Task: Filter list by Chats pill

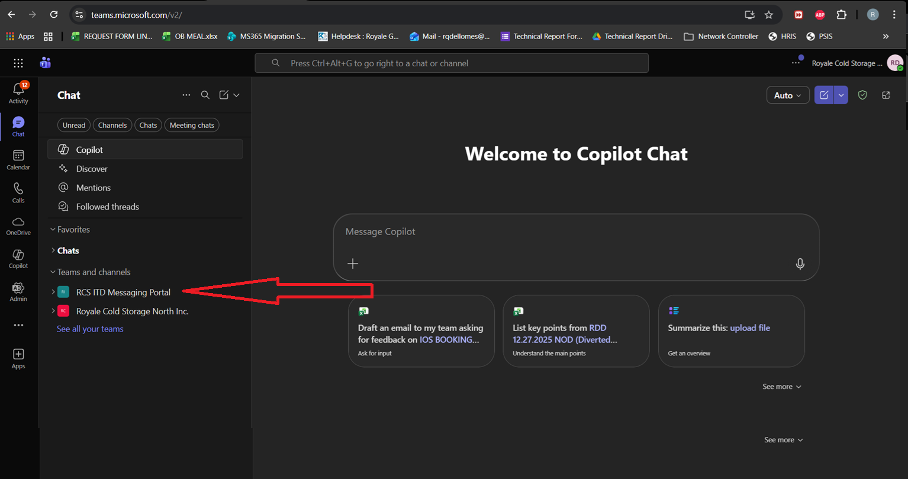Action: (148, 125)
